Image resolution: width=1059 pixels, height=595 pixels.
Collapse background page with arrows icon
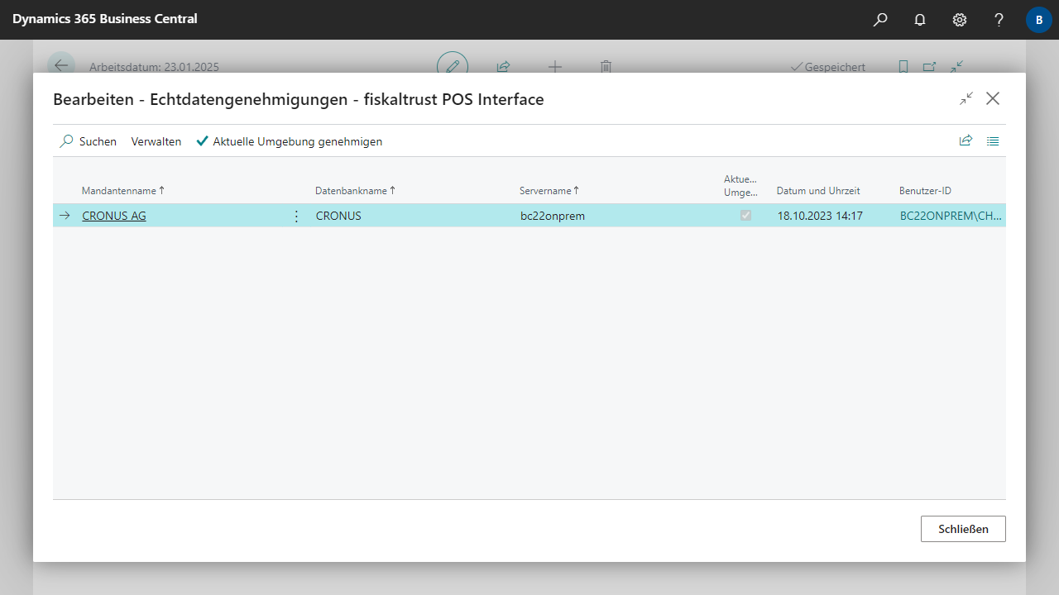pyautogui.click(x=956, y=67)
